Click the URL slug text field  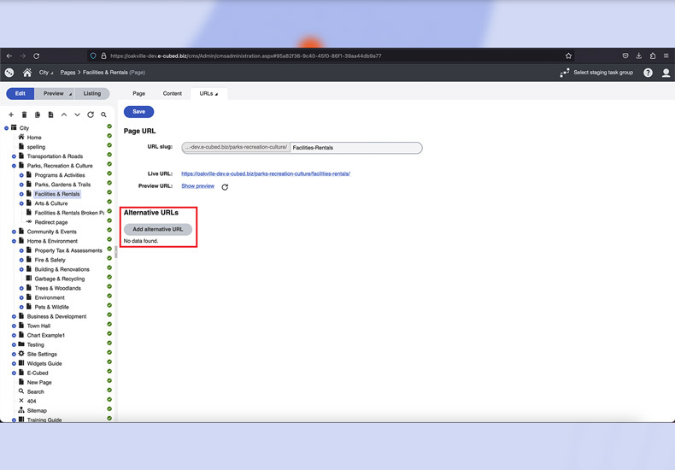point(355,148)
